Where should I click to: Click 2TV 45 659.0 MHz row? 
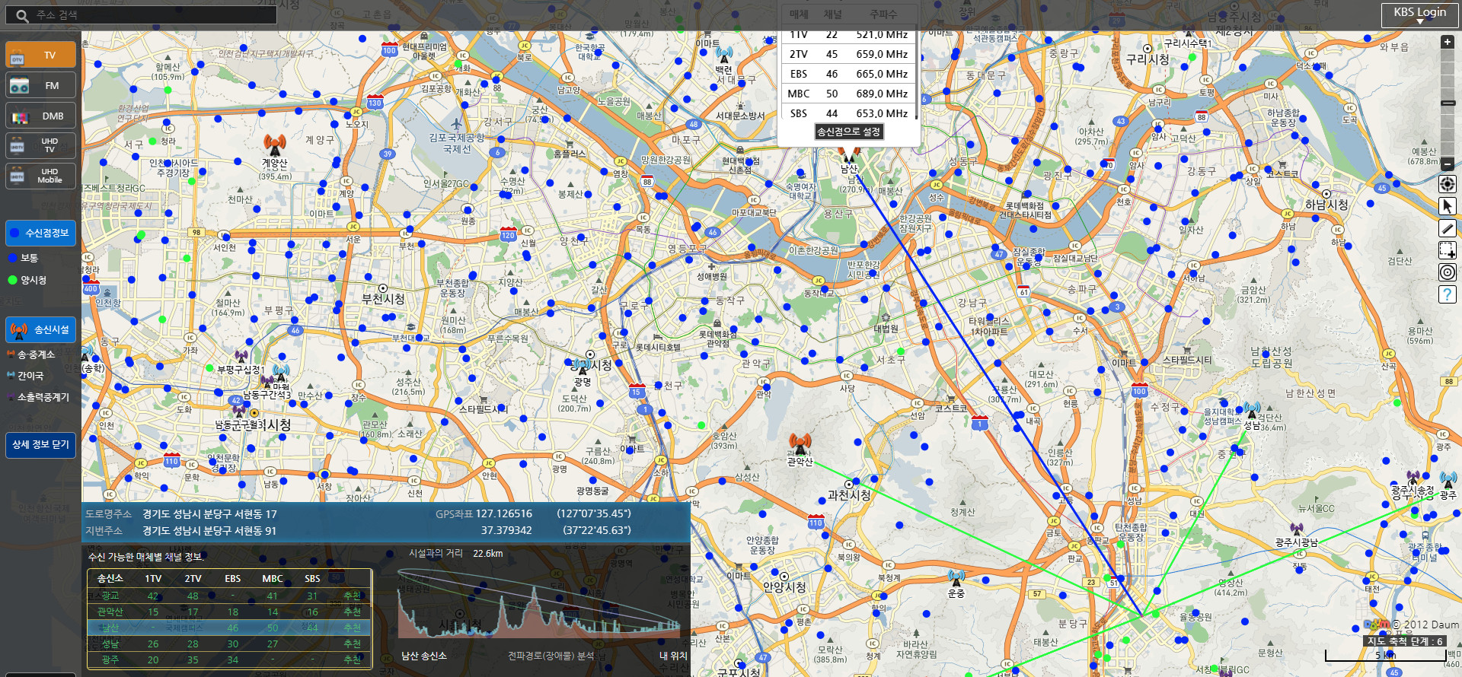848,54
